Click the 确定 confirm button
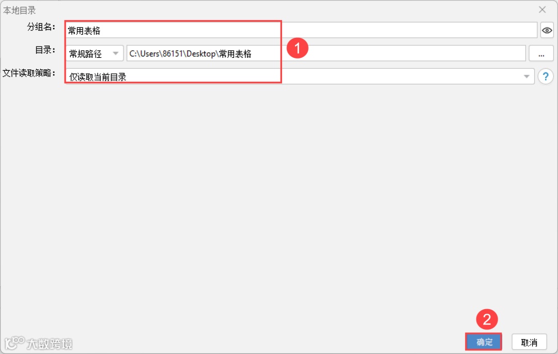558x354 pixels. (x=483, y=342)
